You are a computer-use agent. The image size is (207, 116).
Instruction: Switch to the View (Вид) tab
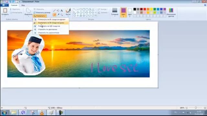coord(23,5)
